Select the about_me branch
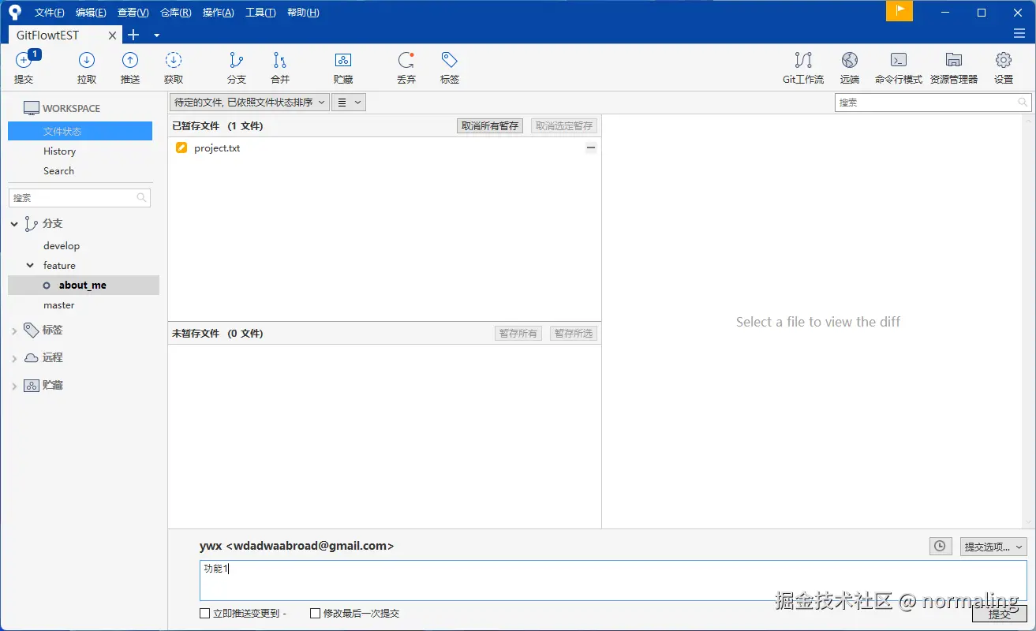1036x631 pixels. [83, 286]
